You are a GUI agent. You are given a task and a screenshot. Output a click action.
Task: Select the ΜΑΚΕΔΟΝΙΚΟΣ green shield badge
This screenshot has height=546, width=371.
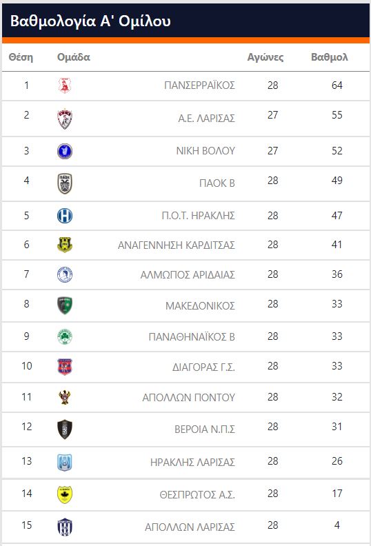(x=64, y=305)
